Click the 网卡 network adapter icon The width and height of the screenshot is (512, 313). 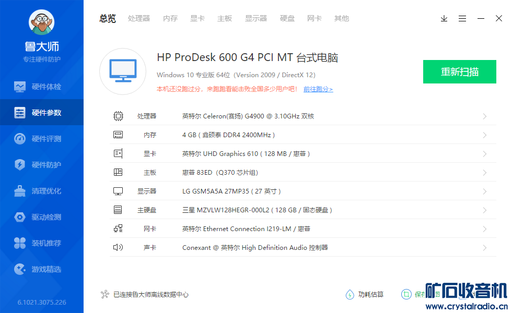[x=118, y=228]
